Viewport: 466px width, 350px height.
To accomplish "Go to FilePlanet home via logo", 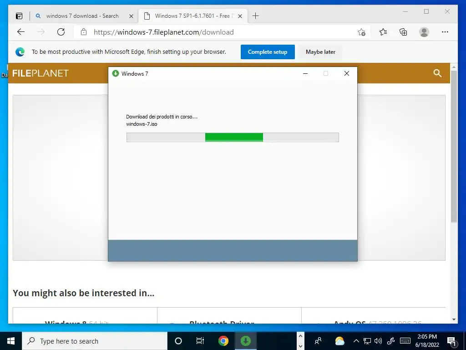I will tap(41, 73).
